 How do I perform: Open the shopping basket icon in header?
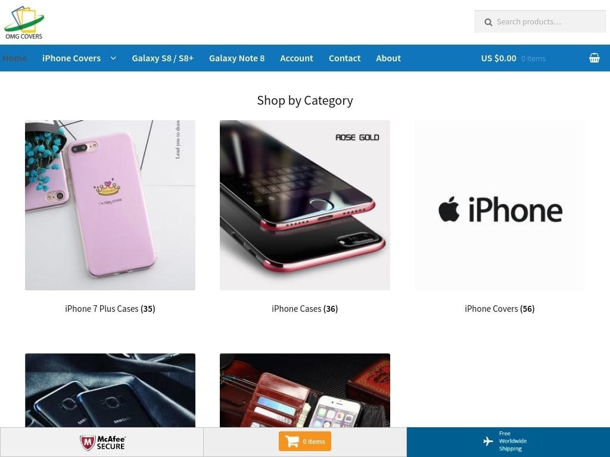point(594,58)
